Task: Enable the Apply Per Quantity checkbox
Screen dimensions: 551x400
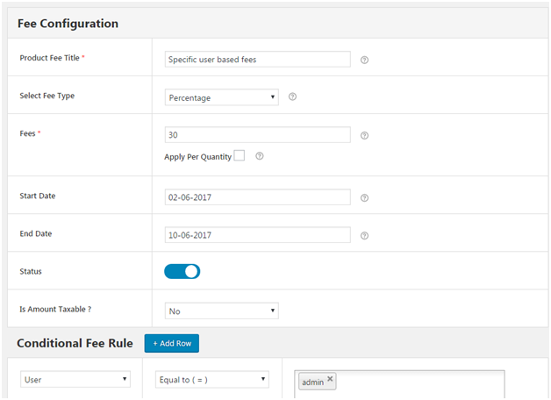Action: 239,156
